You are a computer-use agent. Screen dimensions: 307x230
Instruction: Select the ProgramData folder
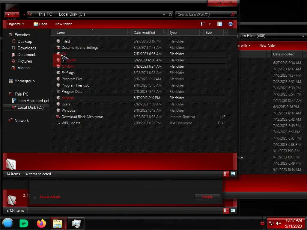72,92
